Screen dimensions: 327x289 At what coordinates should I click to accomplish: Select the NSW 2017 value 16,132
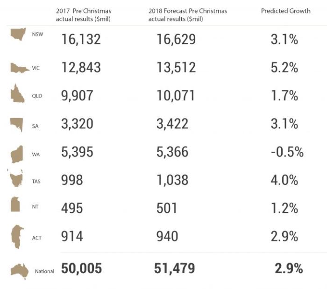(x=81, y=39)
